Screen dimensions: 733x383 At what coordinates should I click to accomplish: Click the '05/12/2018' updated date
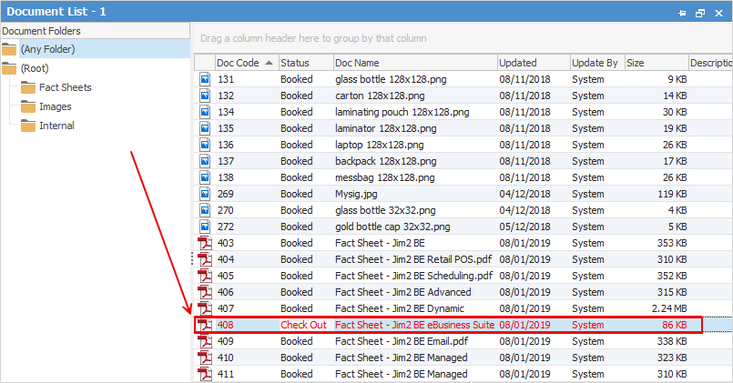(524, 226)
